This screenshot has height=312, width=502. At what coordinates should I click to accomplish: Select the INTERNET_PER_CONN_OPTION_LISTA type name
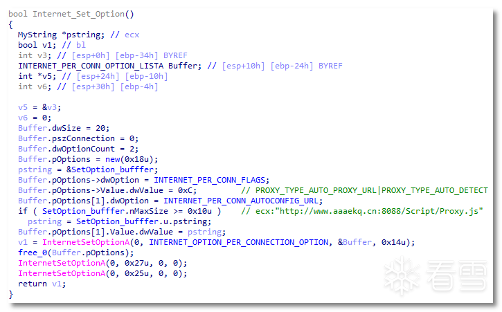click(x=91, y=66)
